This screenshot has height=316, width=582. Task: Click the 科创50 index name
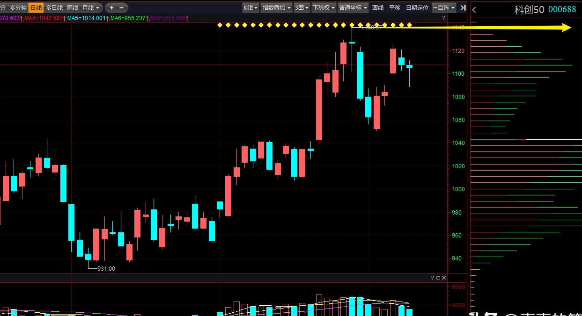coord(529,10)
